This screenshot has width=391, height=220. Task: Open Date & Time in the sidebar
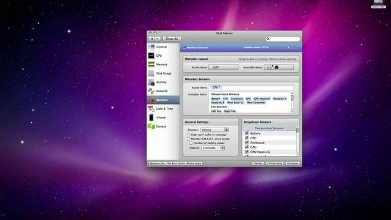pos(163,109)
